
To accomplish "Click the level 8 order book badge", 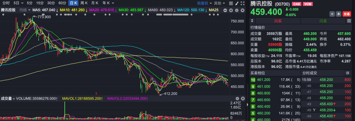I will [x=253, y=93].
